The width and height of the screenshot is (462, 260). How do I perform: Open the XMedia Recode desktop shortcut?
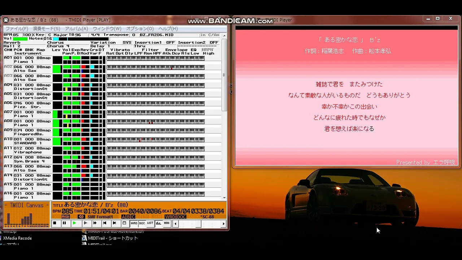(17, 238)
